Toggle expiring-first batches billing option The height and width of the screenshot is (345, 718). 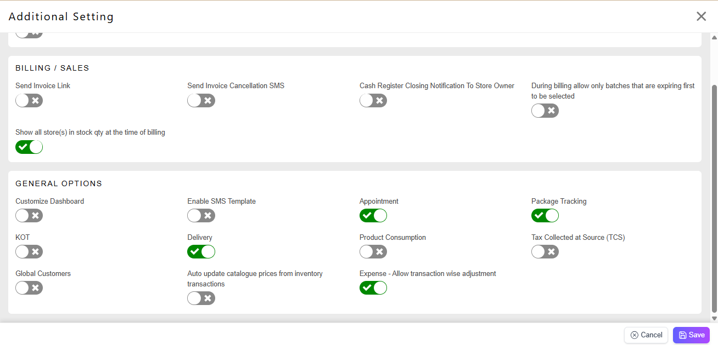pos(545,111)
